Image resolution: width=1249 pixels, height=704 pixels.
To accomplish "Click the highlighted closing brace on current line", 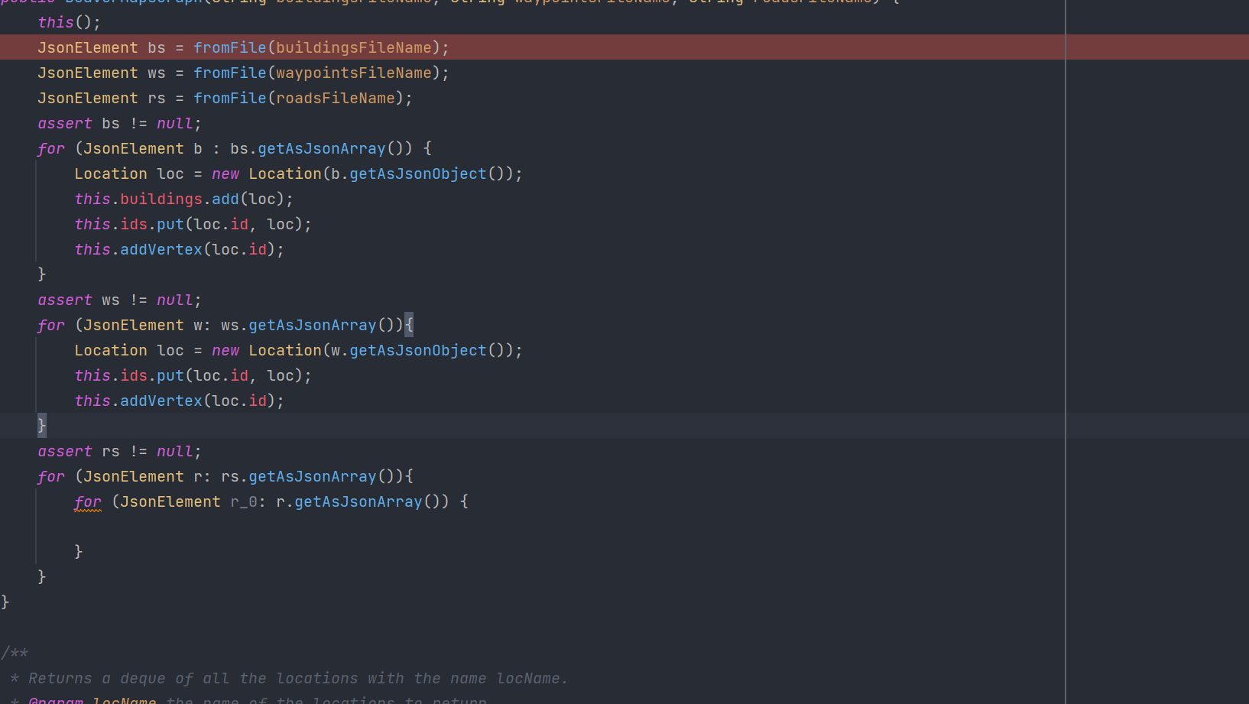I will coord(42,425).
